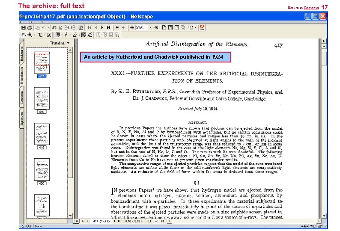Click page number box 417 (1 of 6)
This screenshot has height=231, width=340.
(101, 221)
